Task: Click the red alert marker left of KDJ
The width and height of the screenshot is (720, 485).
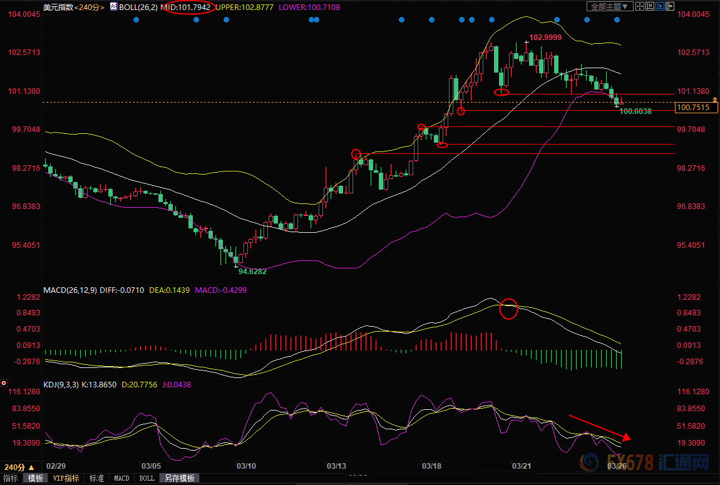Action: (x=4, y=383)
